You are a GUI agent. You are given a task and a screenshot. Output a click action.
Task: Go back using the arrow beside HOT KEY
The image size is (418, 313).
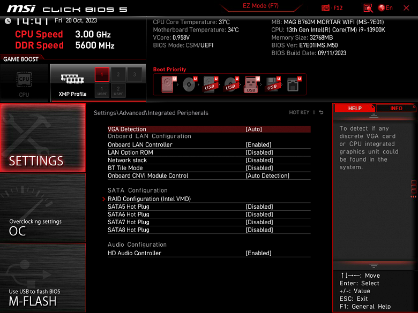[x=321, y=112]
